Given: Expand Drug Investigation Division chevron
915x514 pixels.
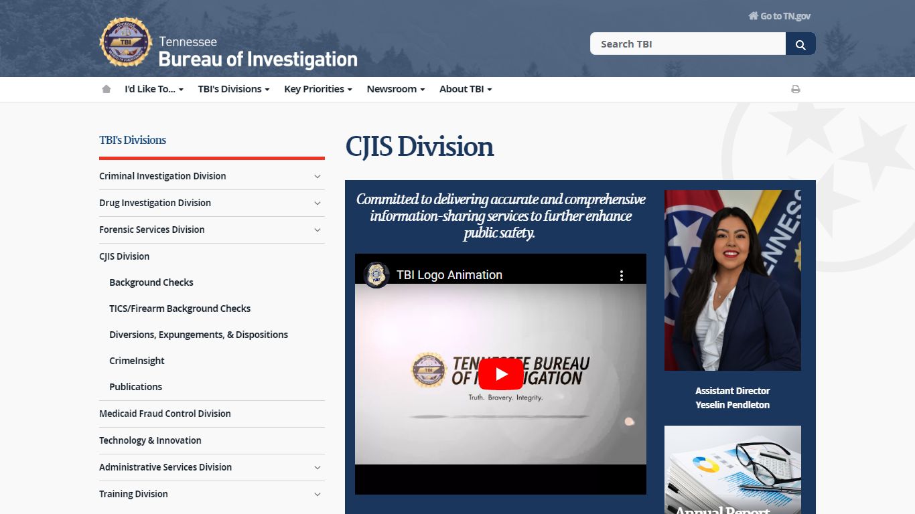Looking at the screenshot, I should [x=318, y=203].
